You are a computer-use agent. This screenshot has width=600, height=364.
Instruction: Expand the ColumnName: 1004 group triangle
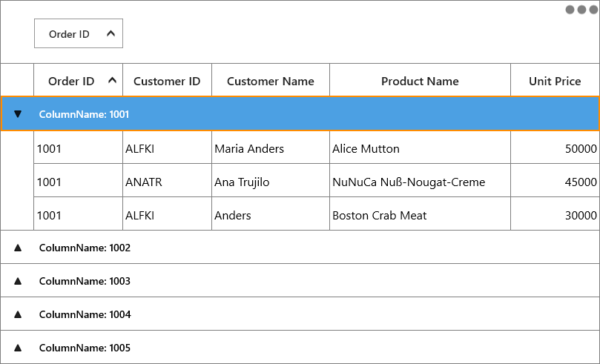[x=18, y=314]
